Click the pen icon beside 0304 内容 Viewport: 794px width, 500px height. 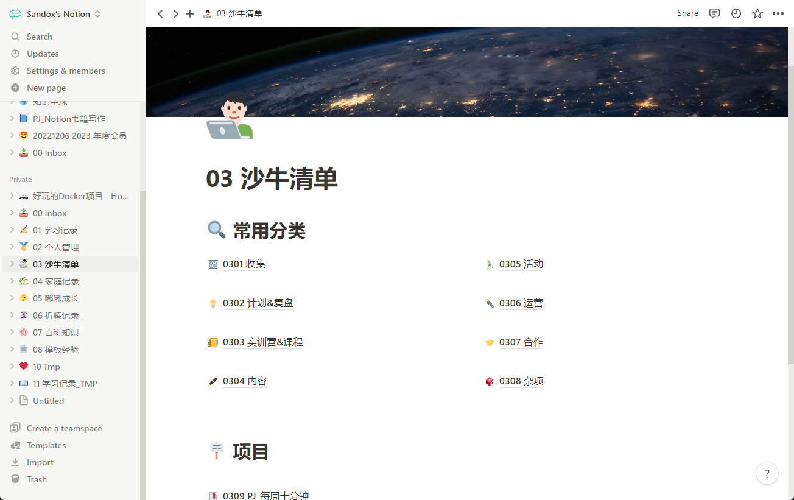213,381
